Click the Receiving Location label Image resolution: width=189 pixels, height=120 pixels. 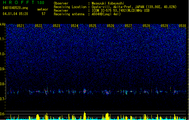[70, 7]
